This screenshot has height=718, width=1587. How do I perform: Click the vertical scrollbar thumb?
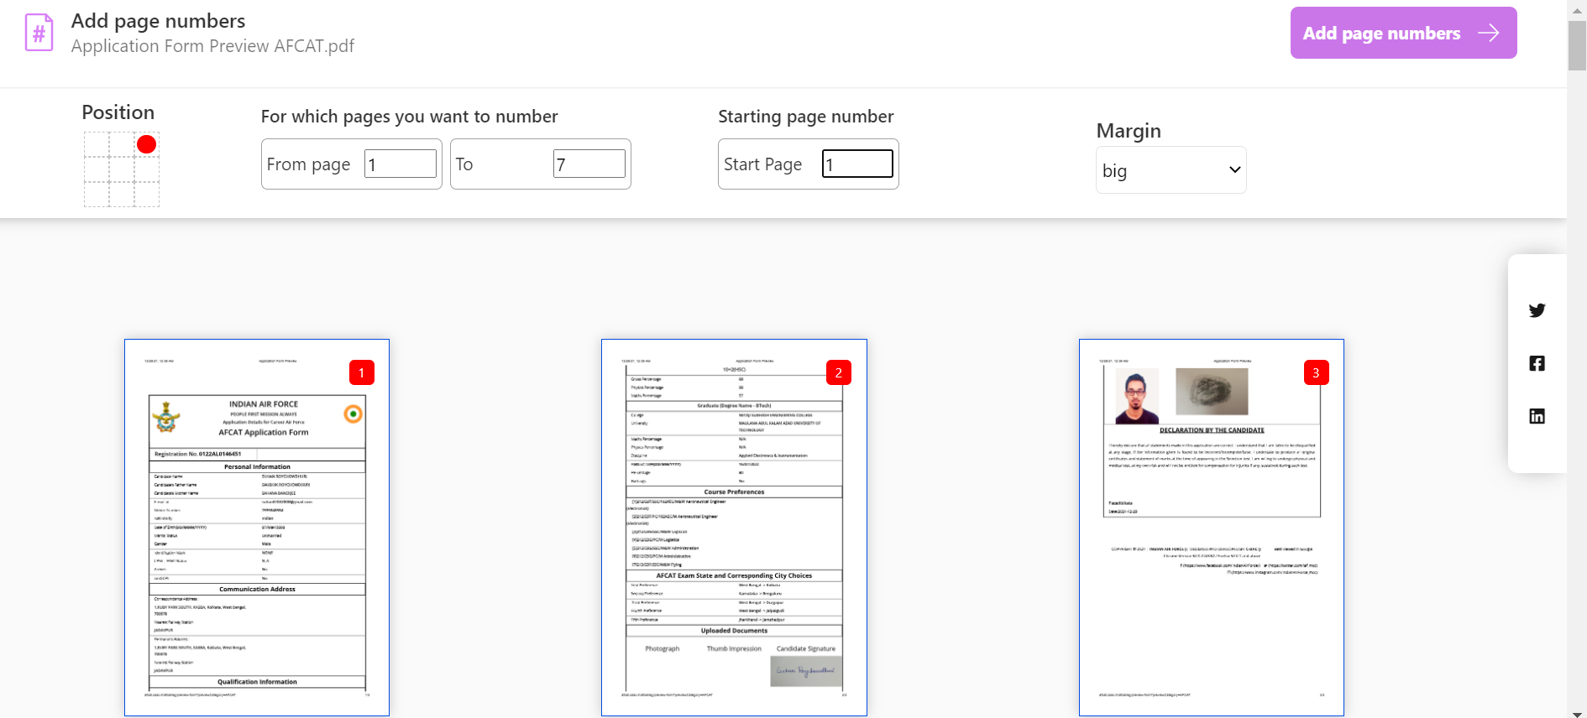[x=1577, y=46]
